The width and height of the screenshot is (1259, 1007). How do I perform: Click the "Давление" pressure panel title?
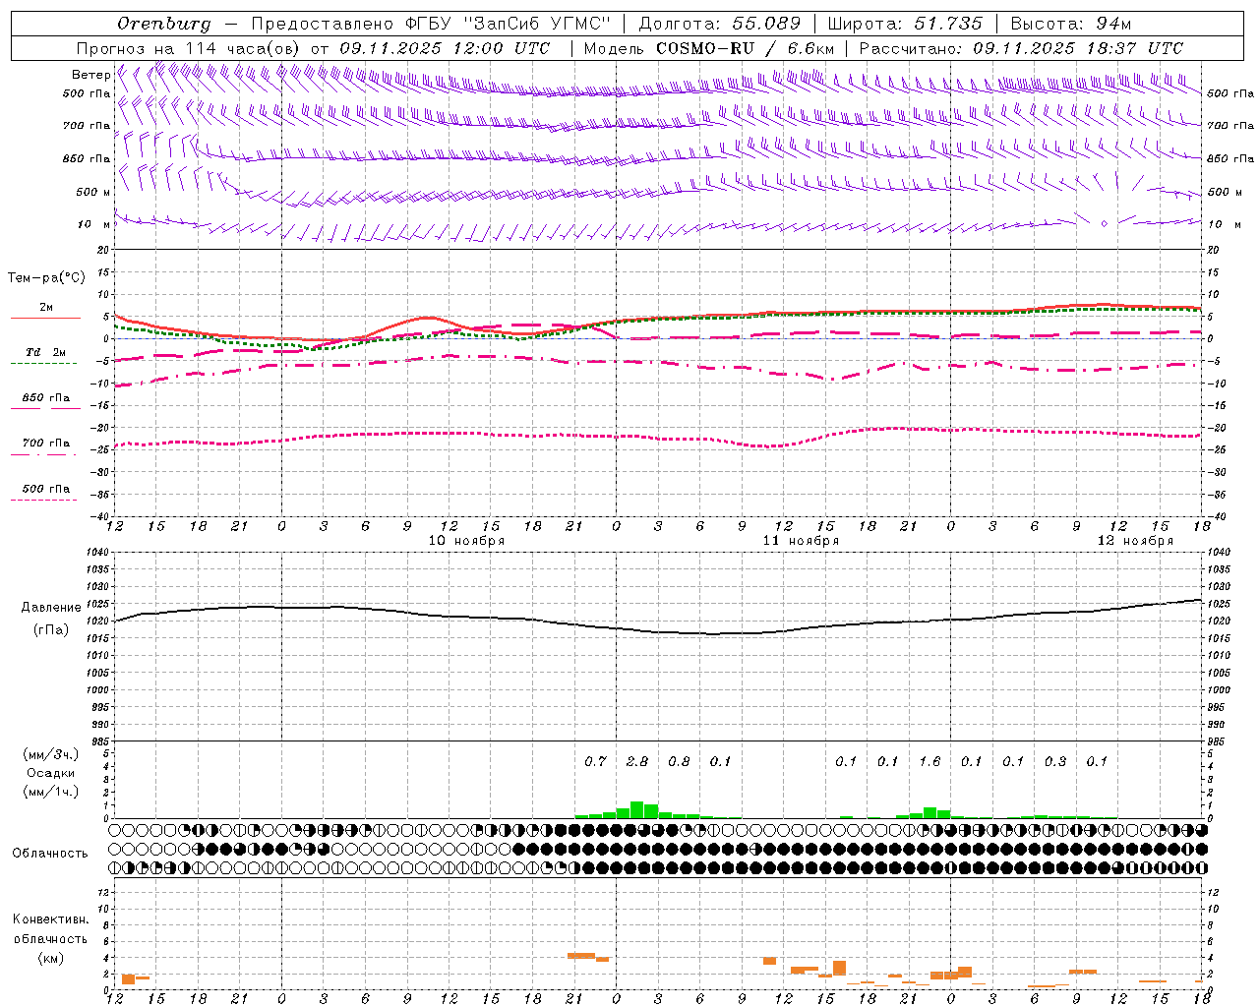pos(50,608)
